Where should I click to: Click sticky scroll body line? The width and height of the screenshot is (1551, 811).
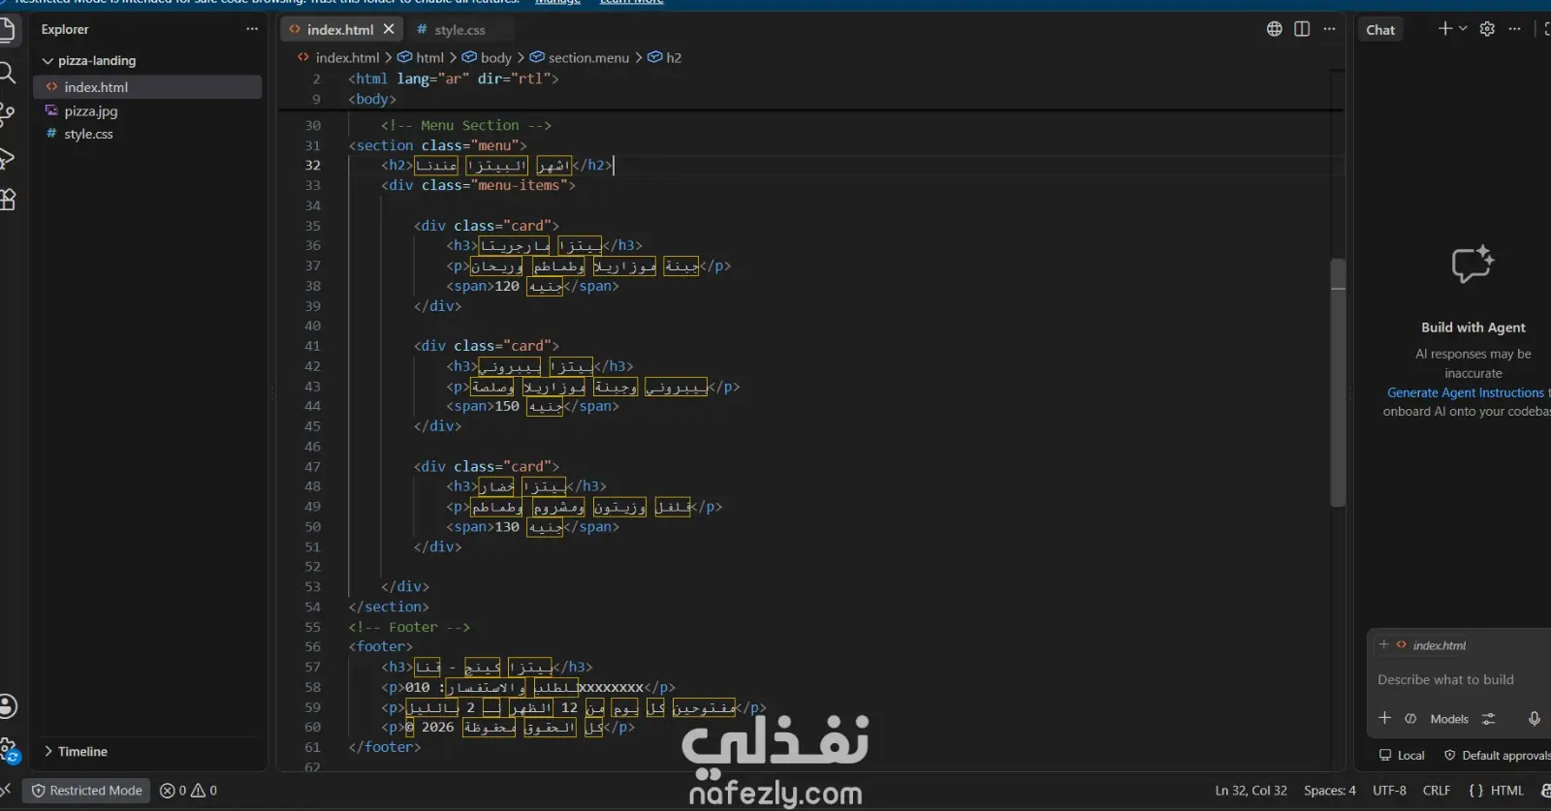[x=372, y=99]
